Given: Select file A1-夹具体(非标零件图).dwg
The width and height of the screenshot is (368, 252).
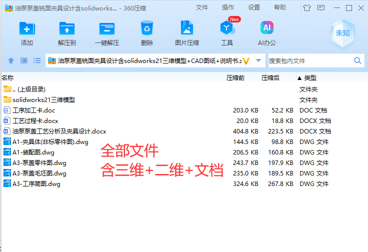Looking at the screenshot, I should click(50, 141).
